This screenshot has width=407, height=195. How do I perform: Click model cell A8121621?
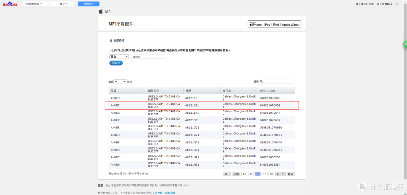click(x=192, y=98)
